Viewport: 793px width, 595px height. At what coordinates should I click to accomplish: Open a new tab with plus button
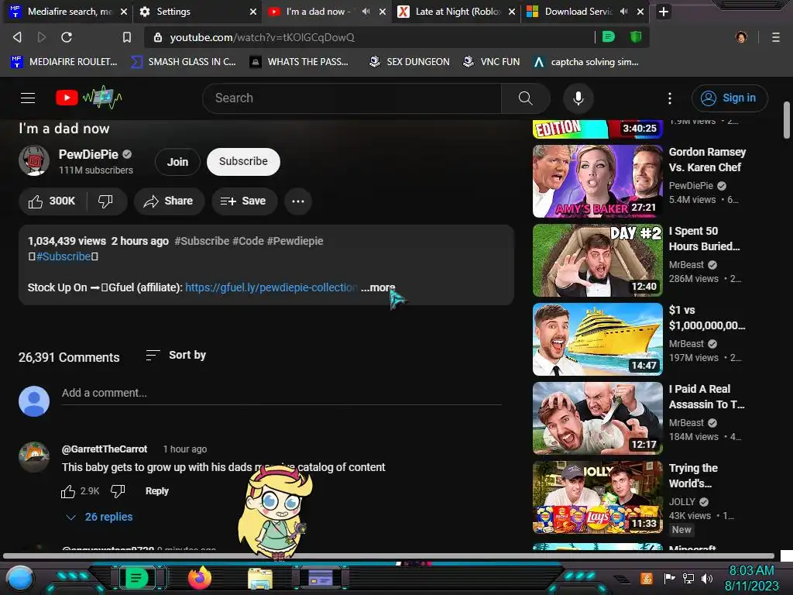(x=664, y=12)
